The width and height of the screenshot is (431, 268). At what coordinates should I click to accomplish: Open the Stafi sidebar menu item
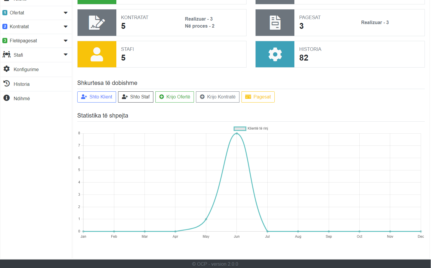pyautogui.click(x=36, y=55)
